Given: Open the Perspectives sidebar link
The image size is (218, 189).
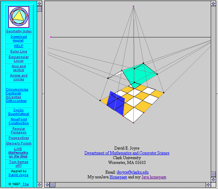Looking at the screenshot, I should (x=19, y=138).
